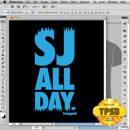Select the Type tool
This screenshot has width=130, height=130.
tap(3, 83)
